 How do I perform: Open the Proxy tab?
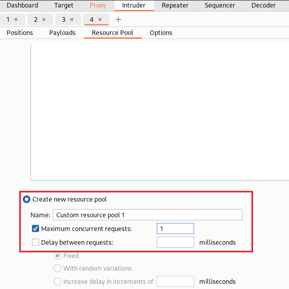click(x=98, y=6)
